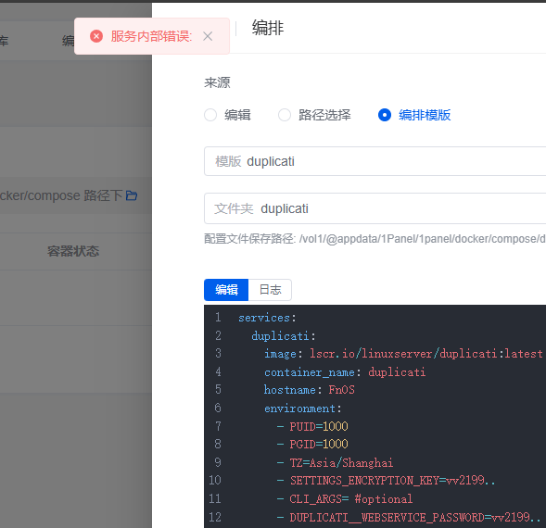Click the 服务内部错误 message text
Viewport: 546px width, 528px height.
click(151, 36)
